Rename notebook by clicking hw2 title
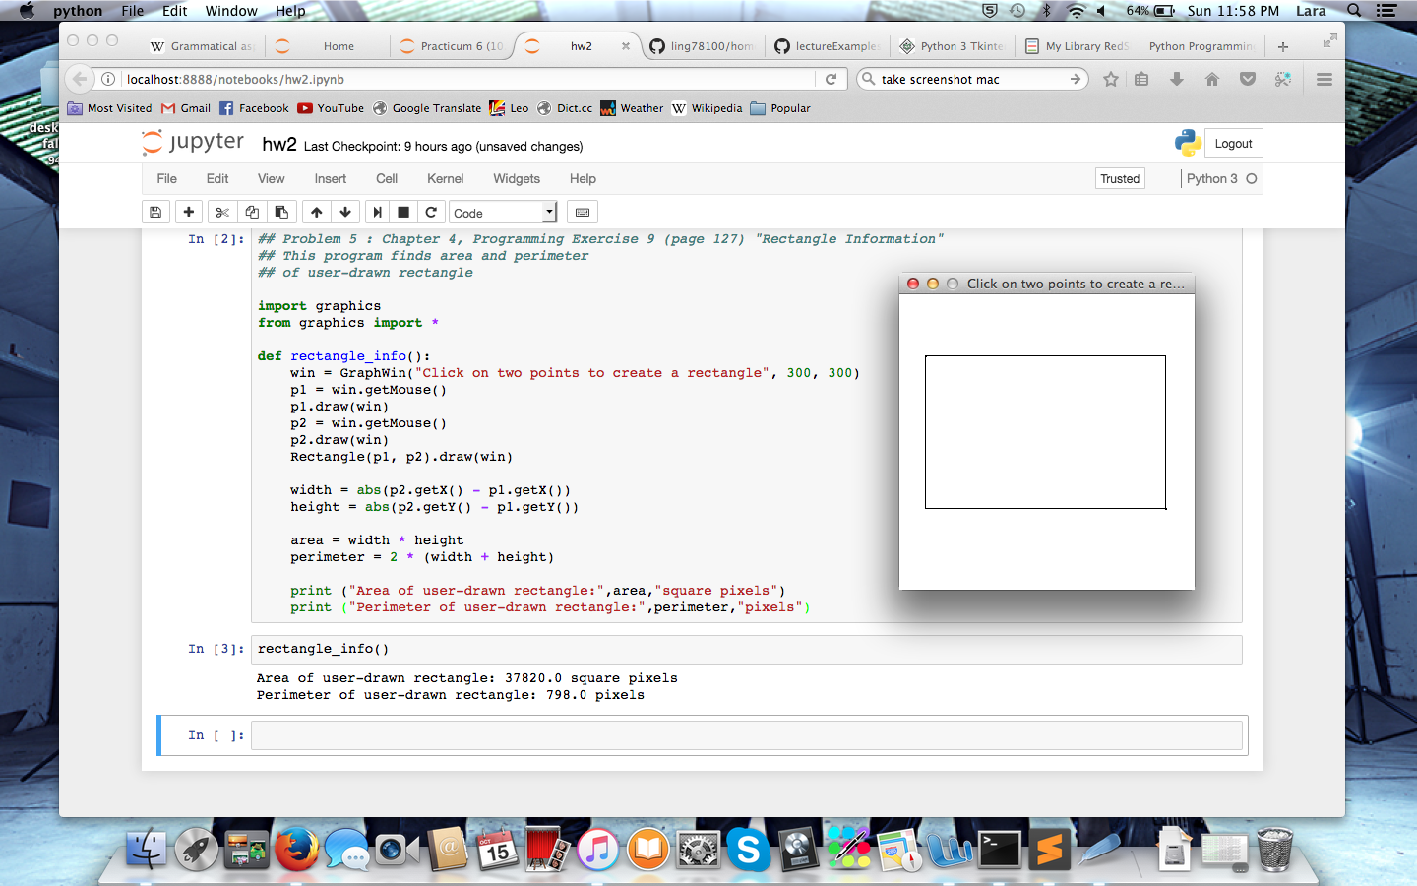The width and height of the screenshot is (1417, 886). point(279,144)
